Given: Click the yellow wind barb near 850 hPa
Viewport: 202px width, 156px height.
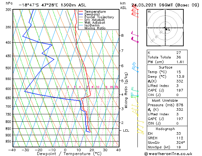Looking at the screenshot, I should pyautogui.click(x=141, y=129).
